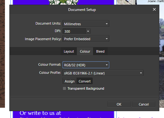Choose the Assign profile option
Viewport: 164px width, 118px height.
pyautogui.click(x=70, y=81)
